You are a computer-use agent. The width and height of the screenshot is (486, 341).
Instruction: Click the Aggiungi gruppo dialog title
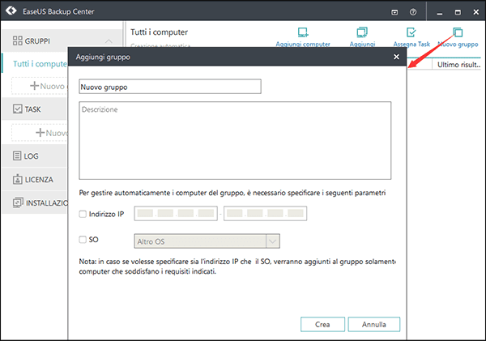click(103, 57)
